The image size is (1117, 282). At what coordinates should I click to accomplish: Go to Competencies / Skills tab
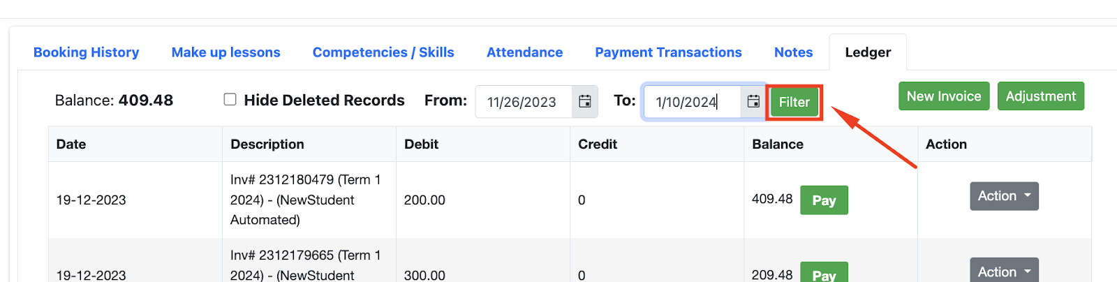383,52
